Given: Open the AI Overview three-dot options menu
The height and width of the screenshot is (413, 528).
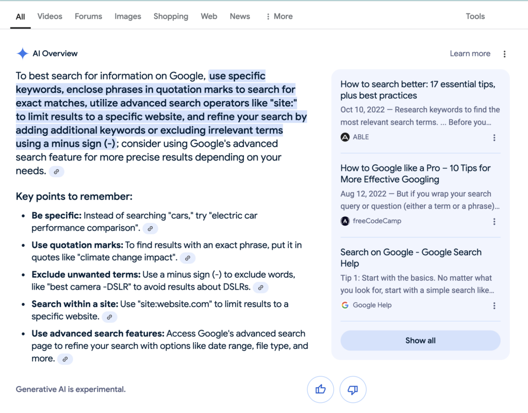Looking at the screenshot, I should coord(504,54).
